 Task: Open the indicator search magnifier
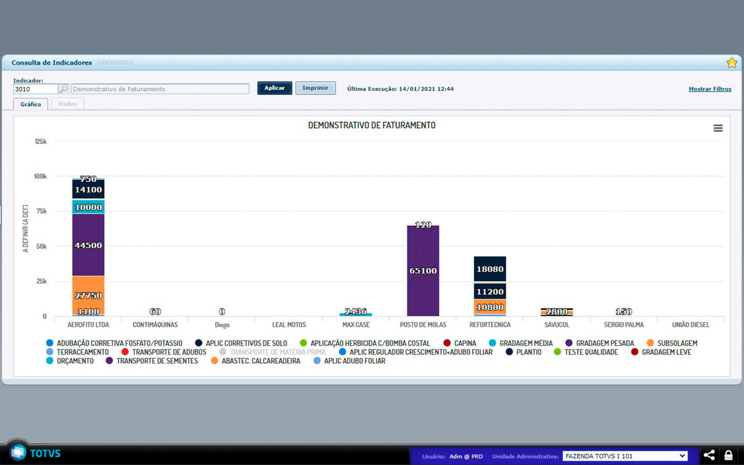pos(64,89)
